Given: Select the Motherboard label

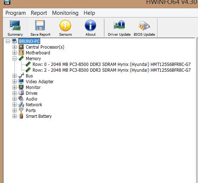Looking at the screenshot, I should click(38, 53).
